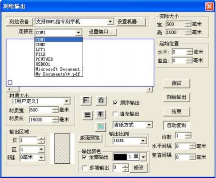Click the 测试 button

point(176,83)
